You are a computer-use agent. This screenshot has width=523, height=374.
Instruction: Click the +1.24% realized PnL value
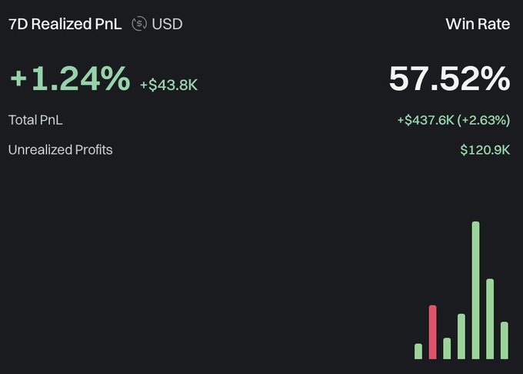[x=70, y=78]
